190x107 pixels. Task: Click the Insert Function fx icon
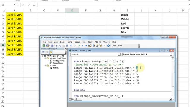pos(34,5)
